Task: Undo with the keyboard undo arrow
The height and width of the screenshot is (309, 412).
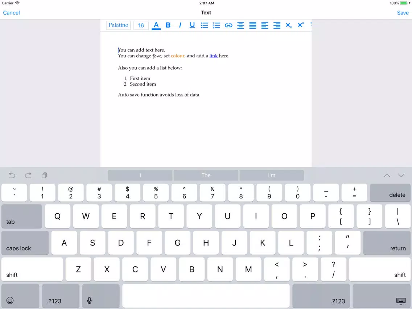Action: click(x=12, y=175)
